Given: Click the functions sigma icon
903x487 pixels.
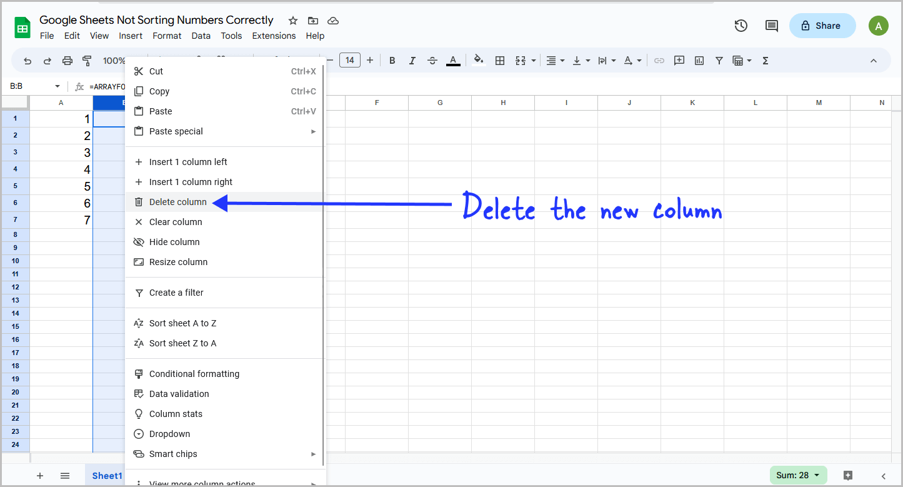Looking at the screenshot, I should tap(766, 61).
